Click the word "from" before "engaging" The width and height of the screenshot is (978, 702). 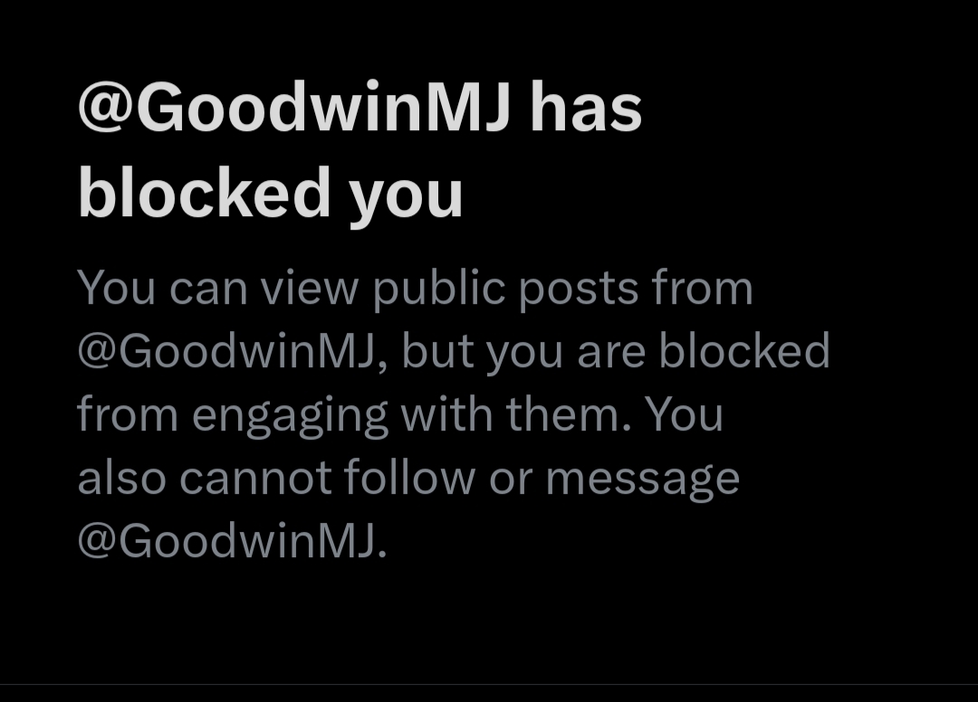point(128,413)
